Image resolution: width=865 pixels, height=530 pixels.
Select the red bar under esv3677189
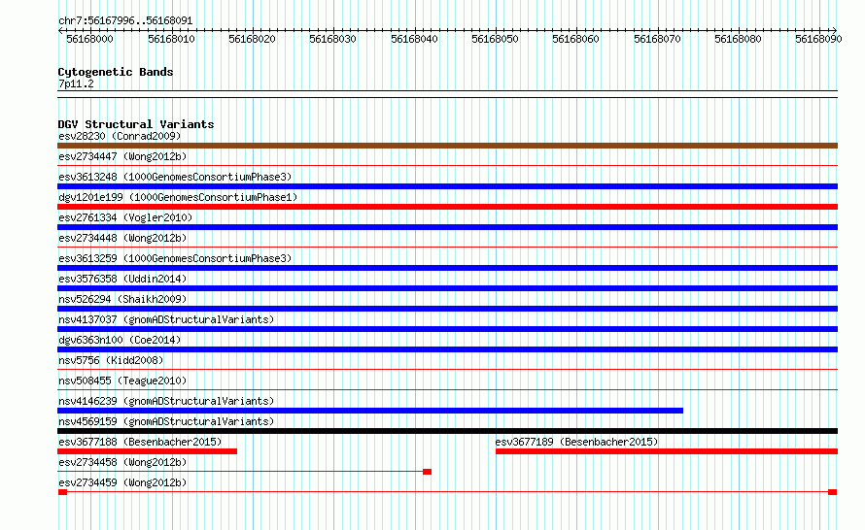coord(667,451)
